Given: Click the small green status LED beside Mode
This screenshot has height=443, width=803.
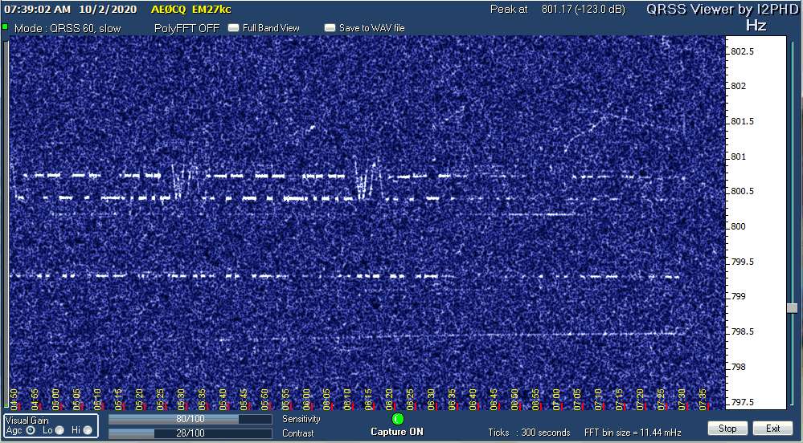Looking at the screenshot, I should point(5,28).
